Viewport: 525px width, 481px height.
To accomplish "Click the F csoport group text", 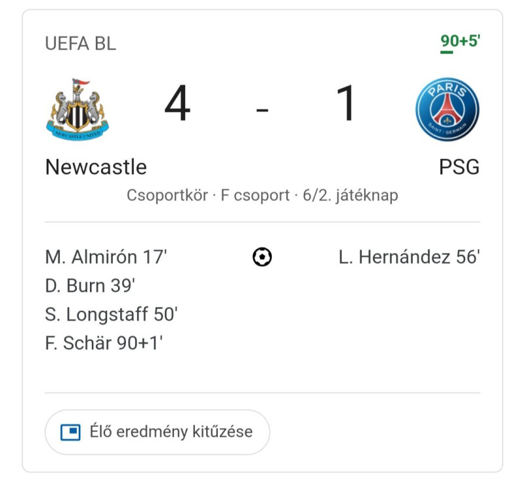I will click(255, 195).
